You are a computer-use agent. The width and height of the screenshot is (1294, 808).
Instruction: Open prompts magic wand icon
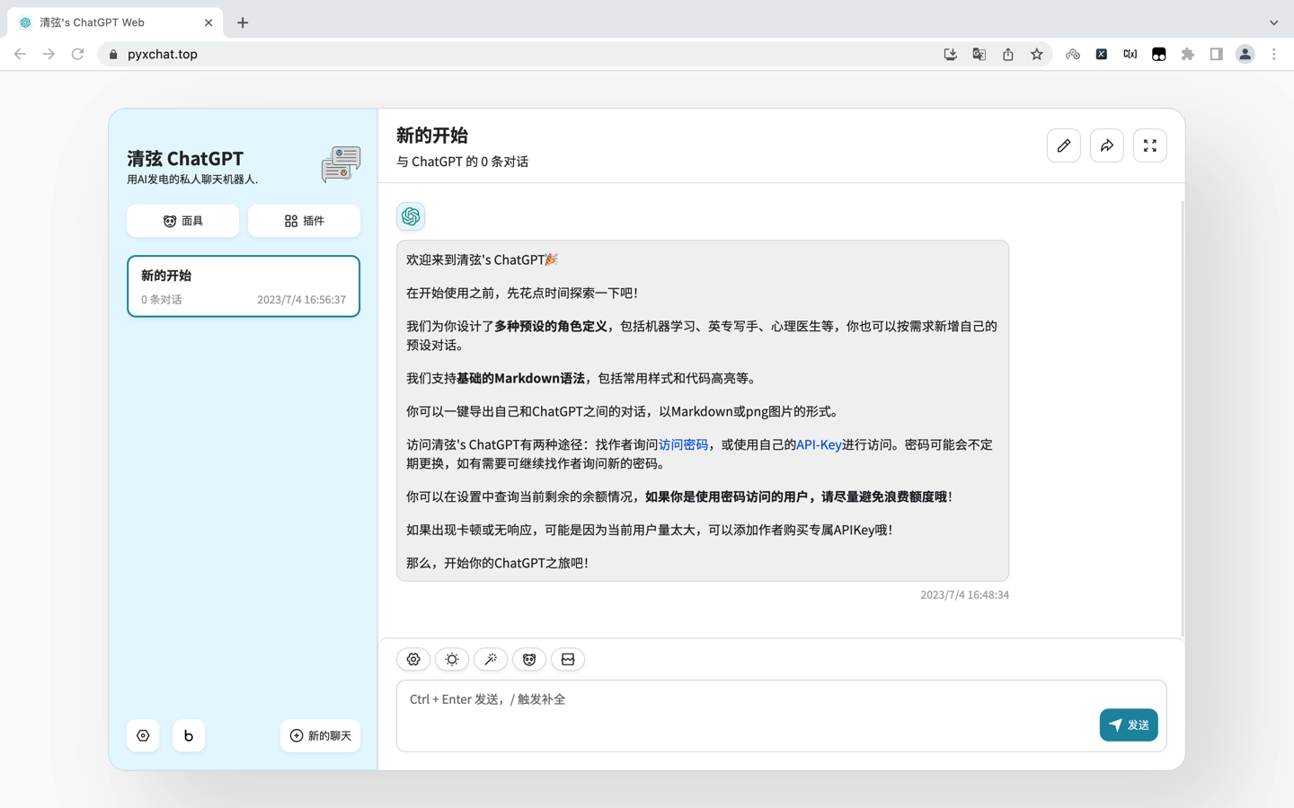click(491, 659)
